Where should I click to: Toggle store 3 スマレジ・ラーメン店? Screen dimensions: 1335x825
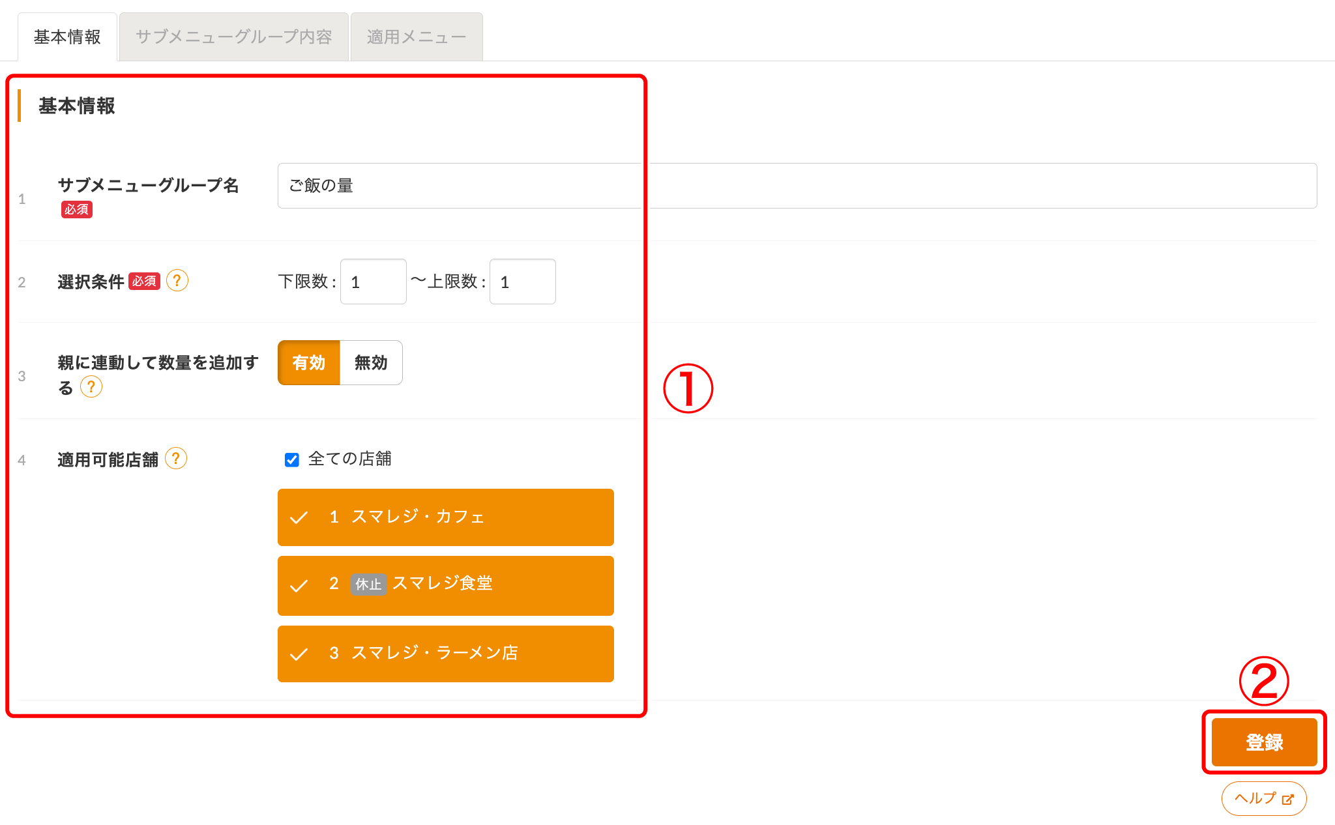click(446, 654)
